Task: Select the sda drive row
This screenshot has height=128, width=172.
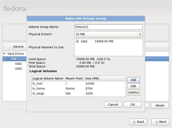Action: [15, 59]
